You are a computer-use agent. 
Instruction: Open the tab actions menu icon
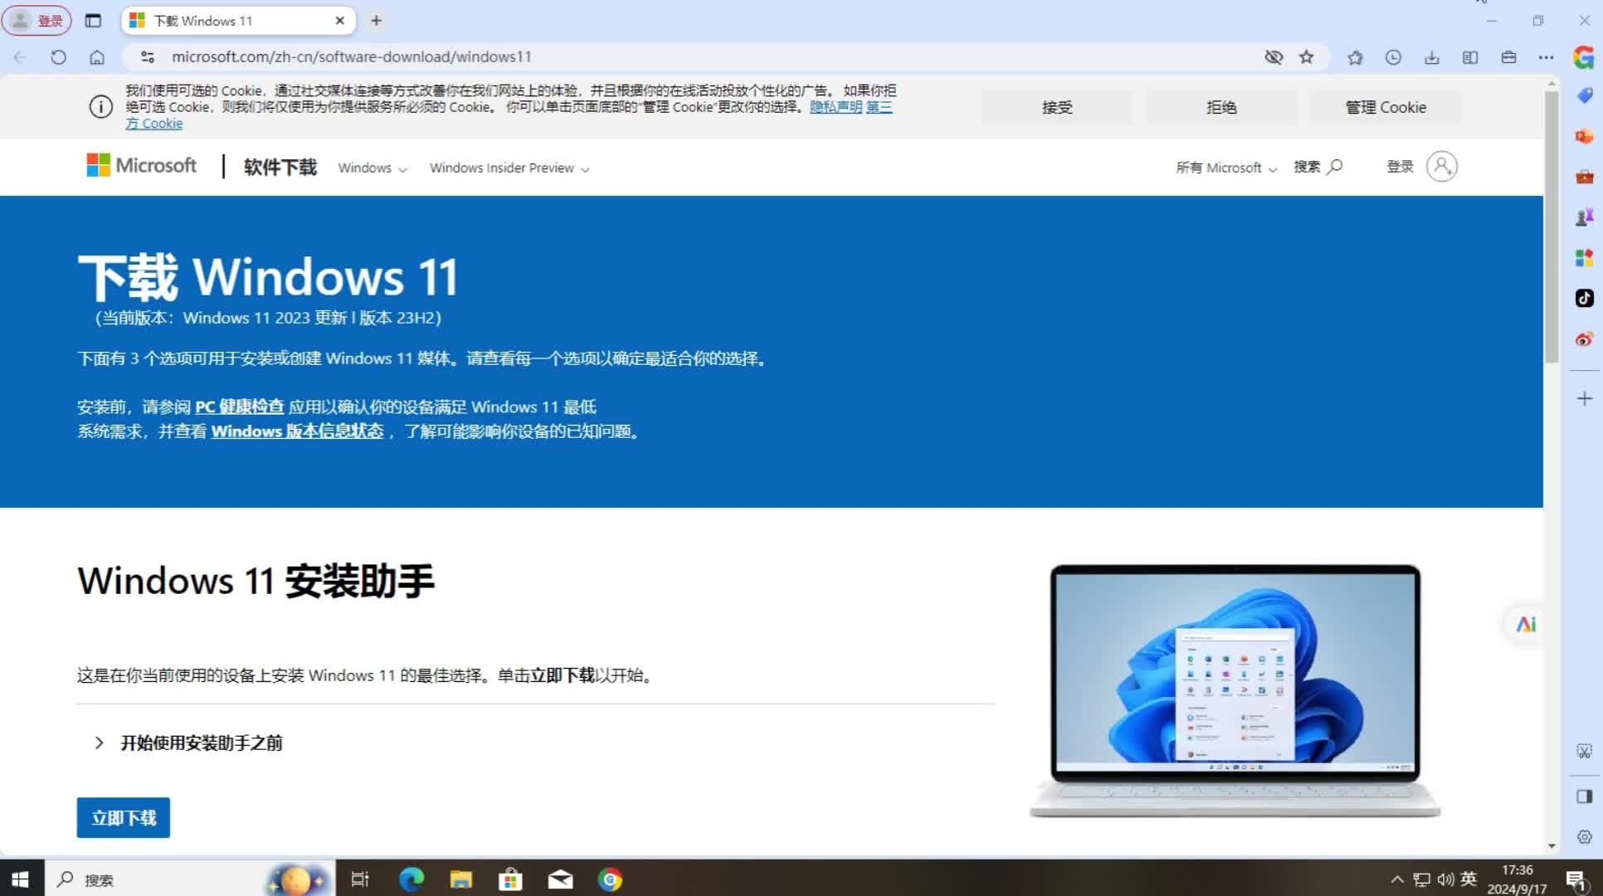point(93,21)
